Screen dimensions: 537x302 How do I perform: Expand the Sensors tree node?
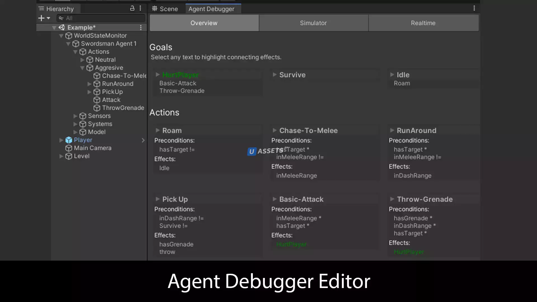(x=75, y=116)
